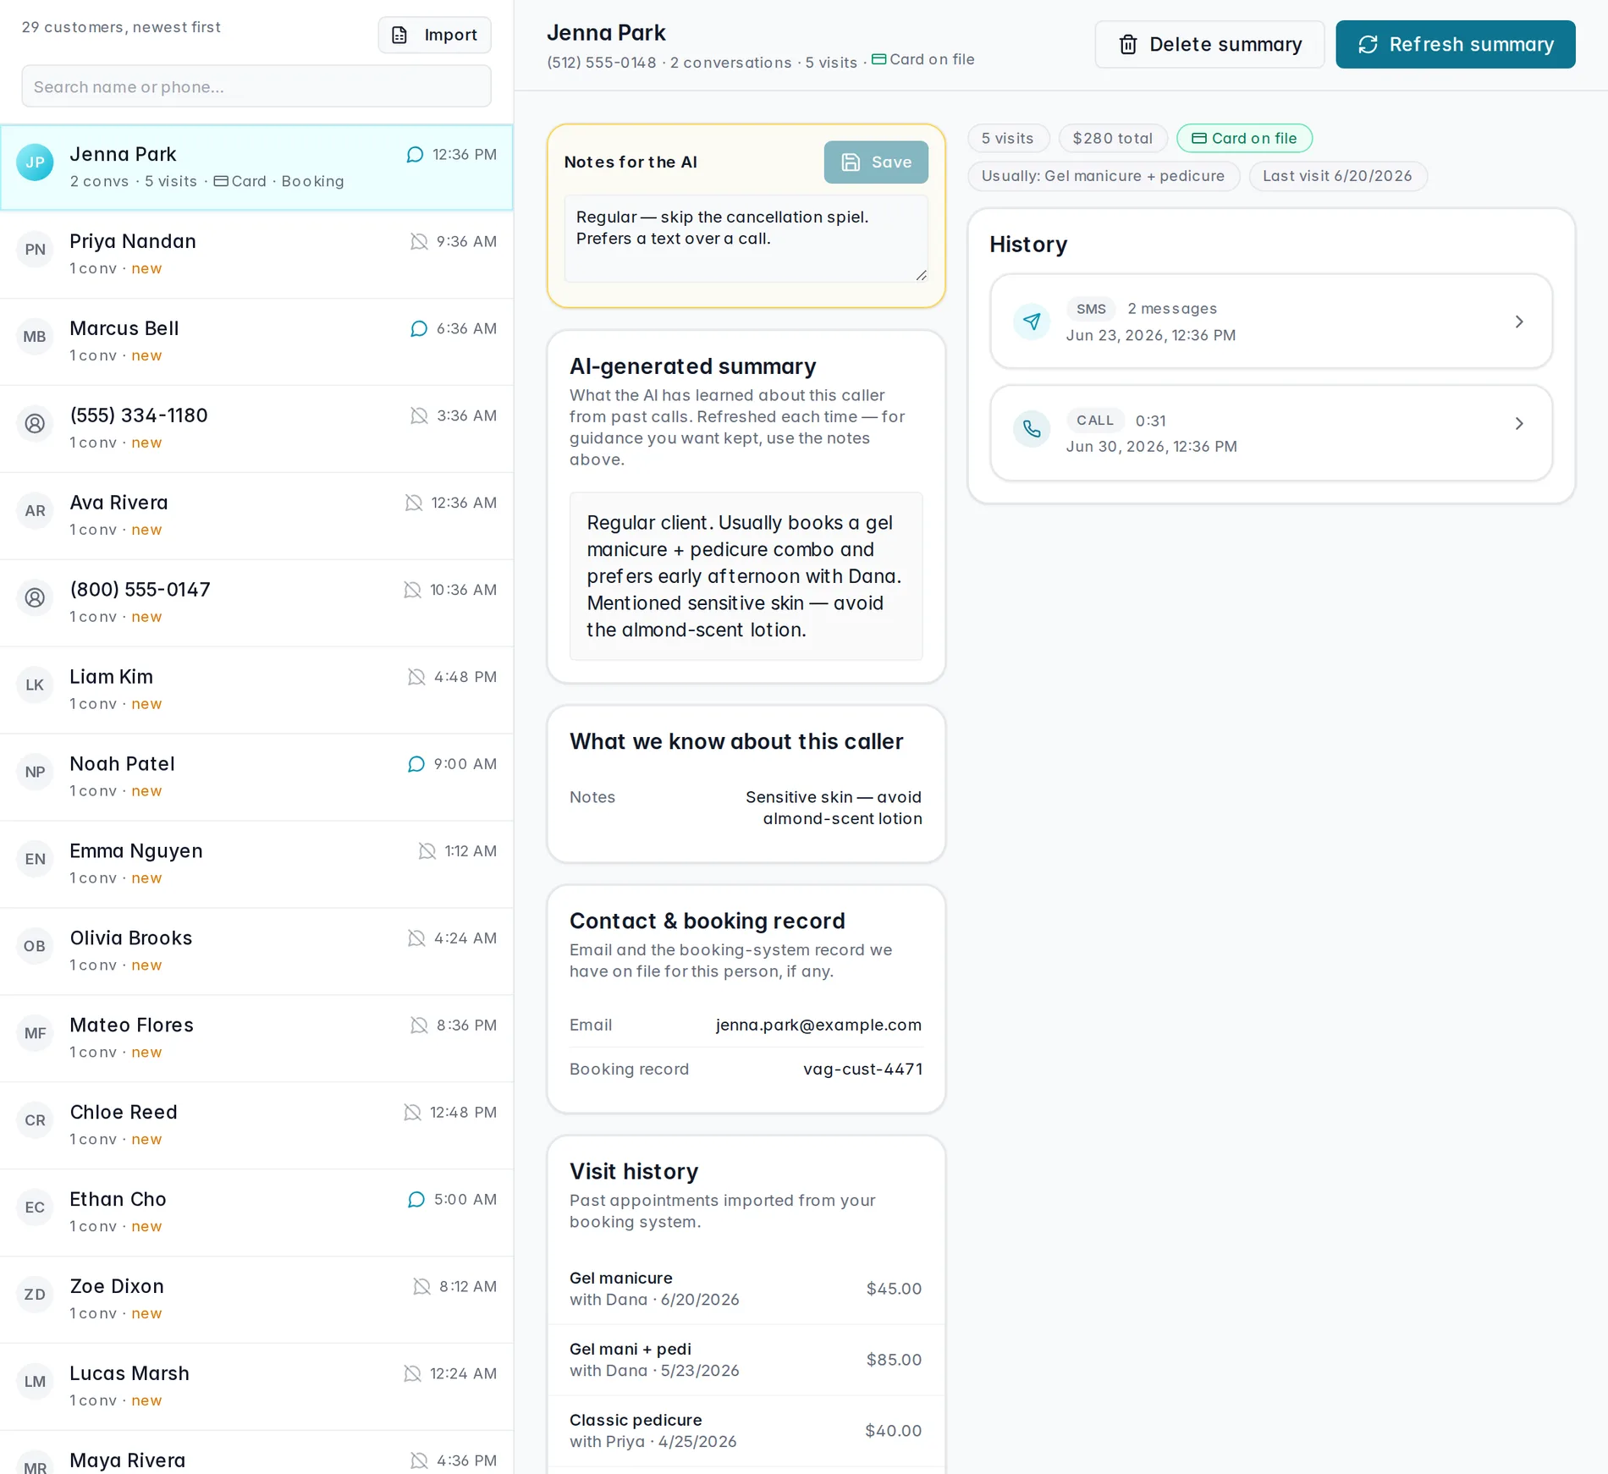
Task: Click the JP avatar for Jenna Park
Action: point(35,162)
